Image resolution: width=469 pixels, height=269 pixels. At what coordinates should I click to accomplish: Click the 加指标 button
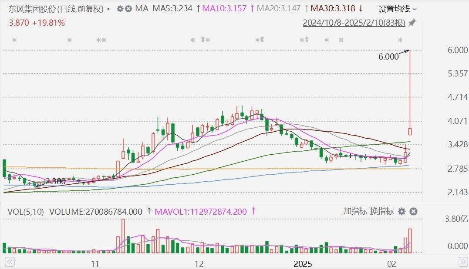[355, 212]
